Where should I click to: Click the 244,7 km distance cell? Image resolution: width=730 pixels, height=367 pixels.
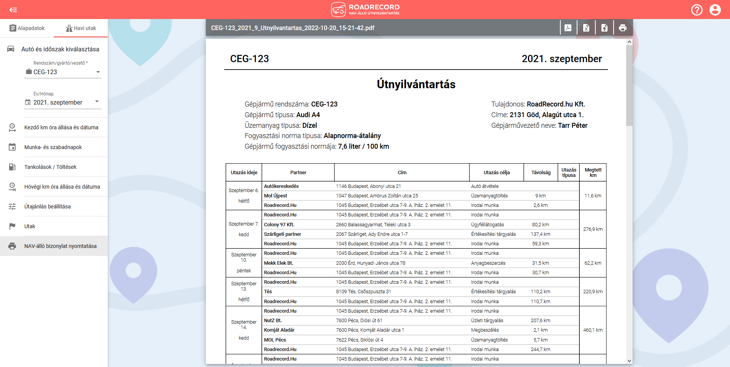tap(540, 349)
